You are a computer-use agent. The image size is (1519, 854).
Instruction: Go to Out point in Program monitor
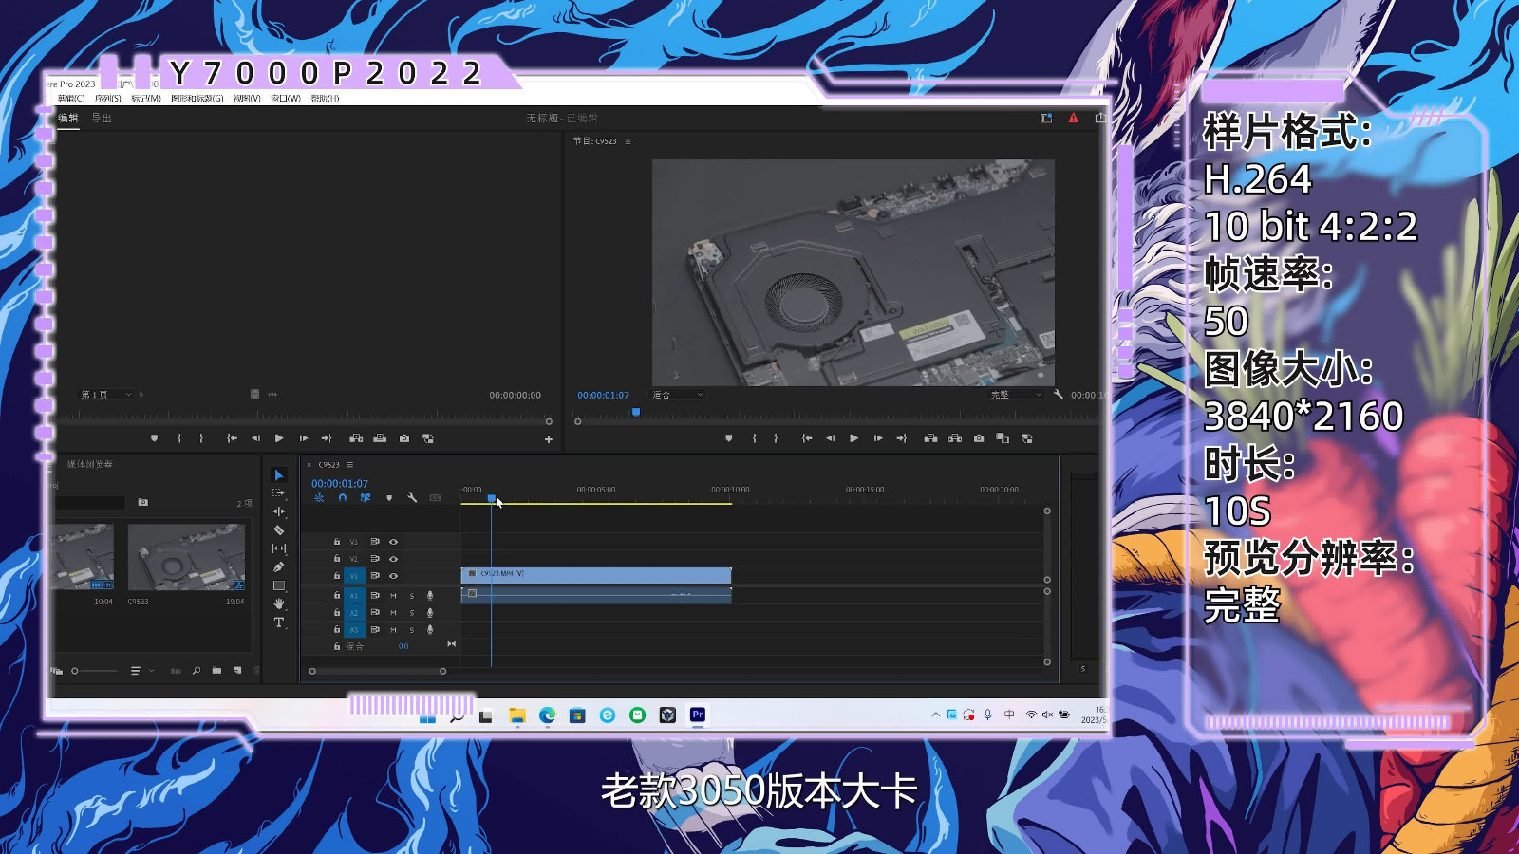coord(902,438)
